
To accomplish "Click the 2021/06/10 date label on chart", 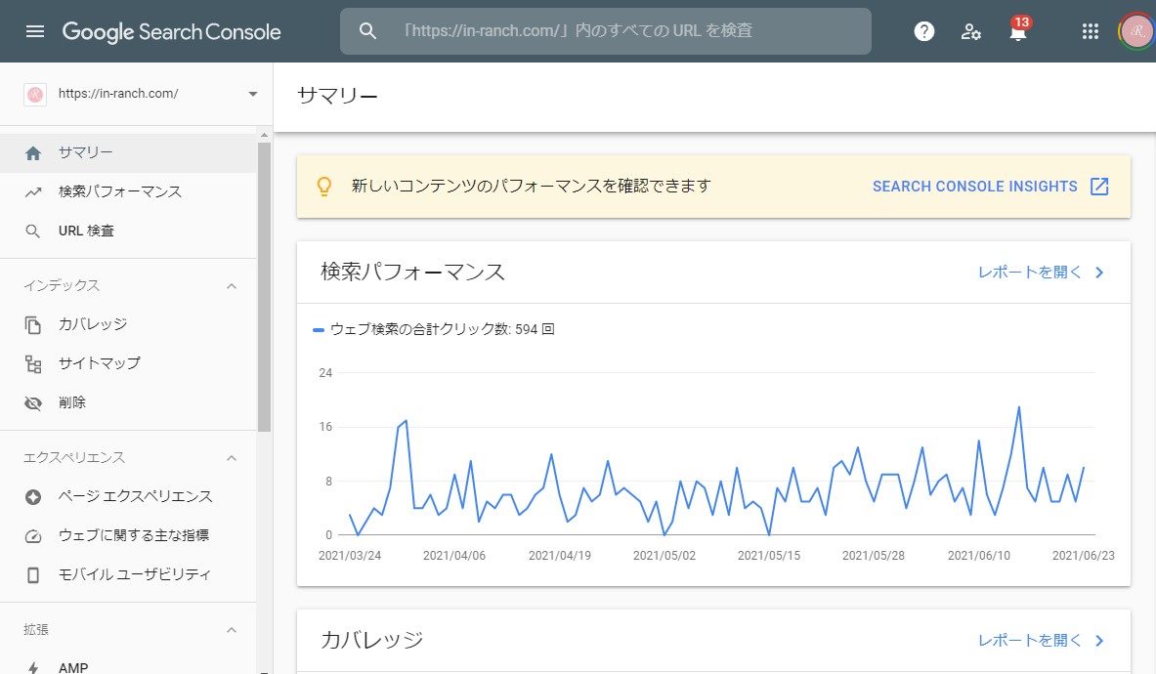I will coord(978,556).
